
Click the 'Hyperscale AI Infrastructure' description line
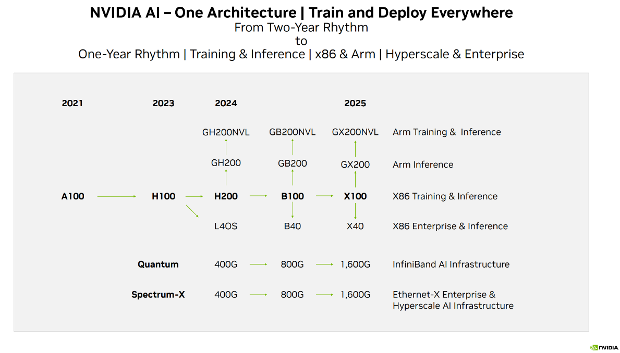[453, 306]
